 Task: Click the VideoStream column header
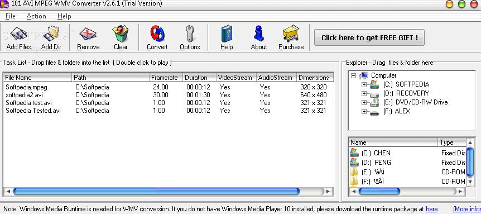[236, 78]
